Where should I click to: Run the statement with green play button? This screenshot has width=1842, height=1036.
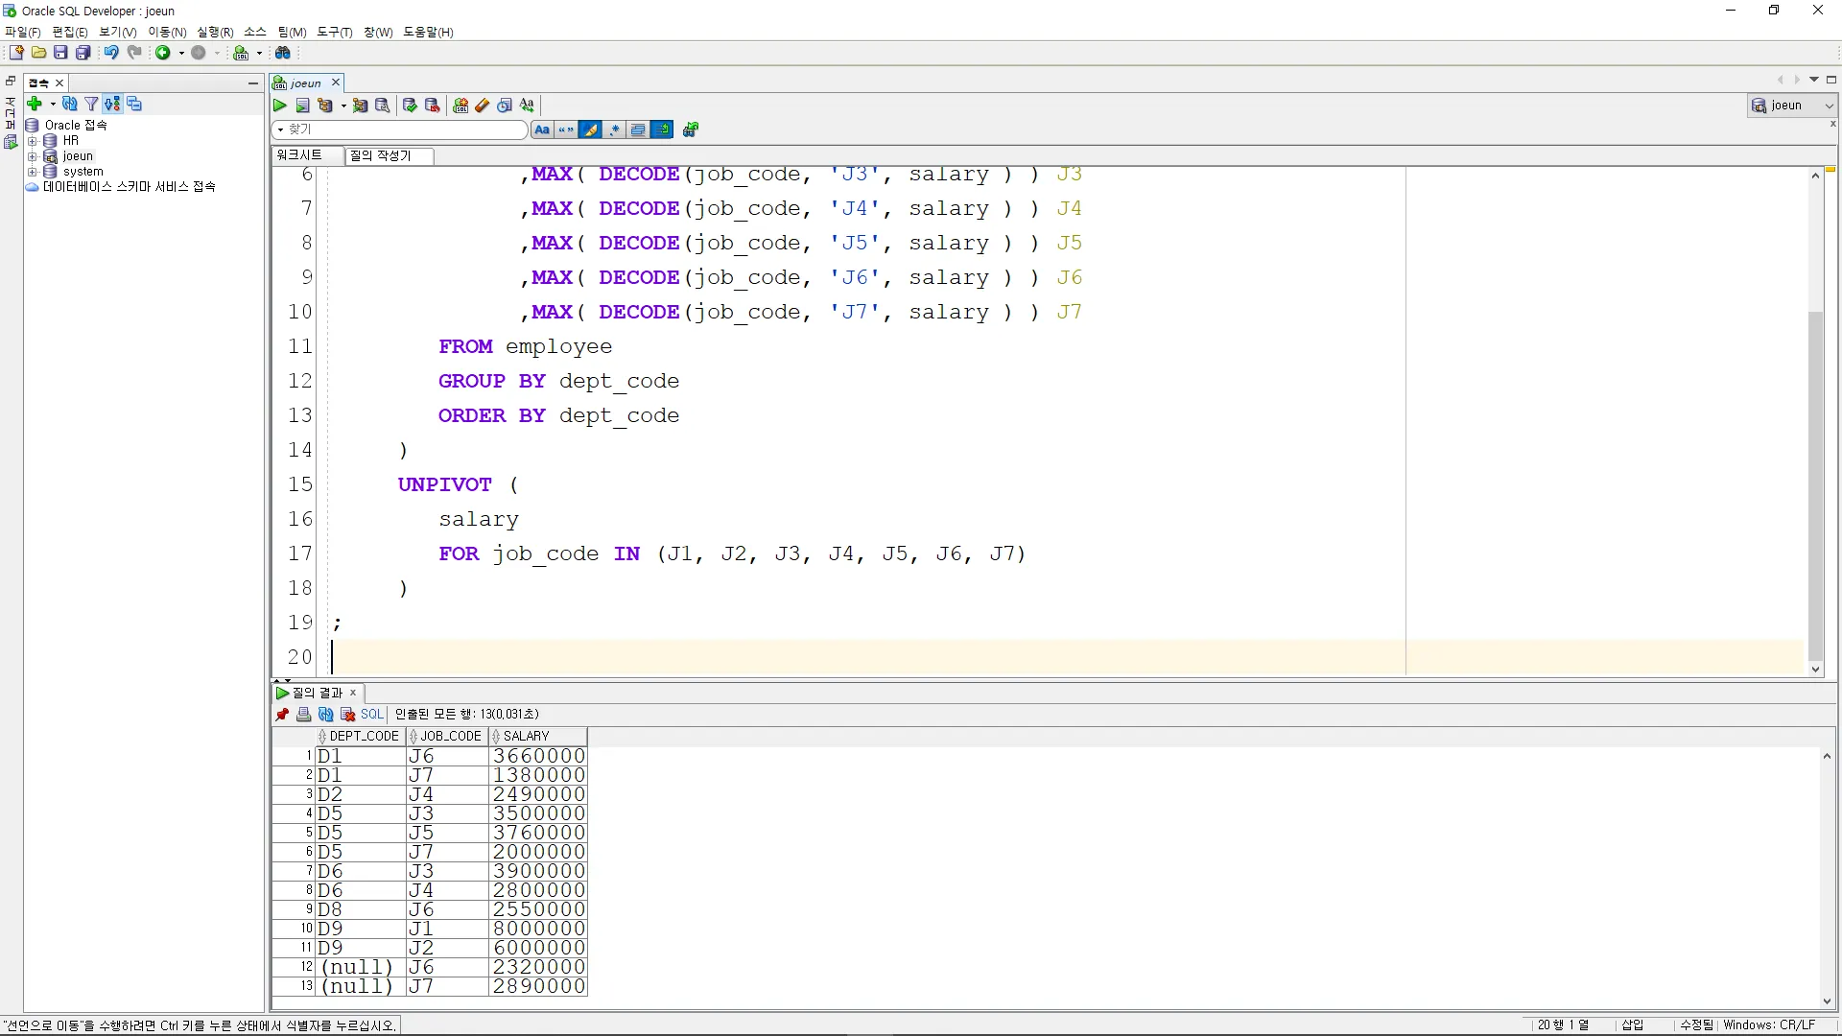pos(280,106)
